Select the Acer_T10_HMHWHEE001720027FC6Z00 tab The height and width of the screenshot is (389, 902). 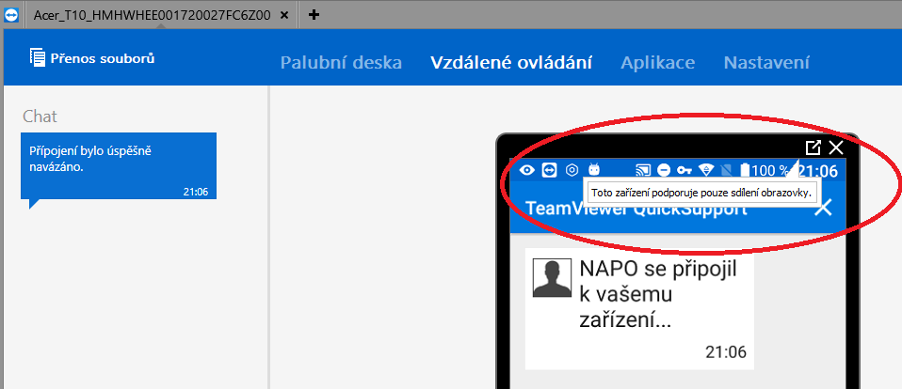click(x=151, y=15)
